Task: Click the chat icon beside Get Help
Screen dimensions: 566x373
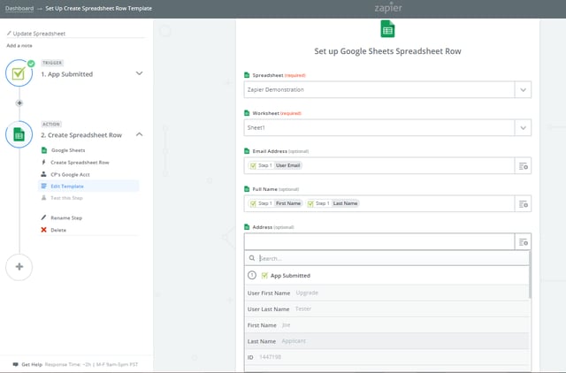Action: [16, 365]
